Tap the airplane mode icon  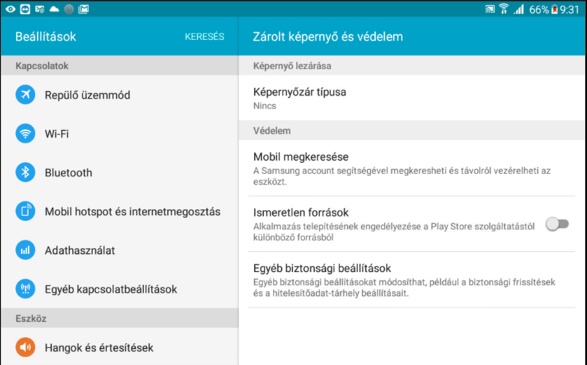tap(25, 94)
